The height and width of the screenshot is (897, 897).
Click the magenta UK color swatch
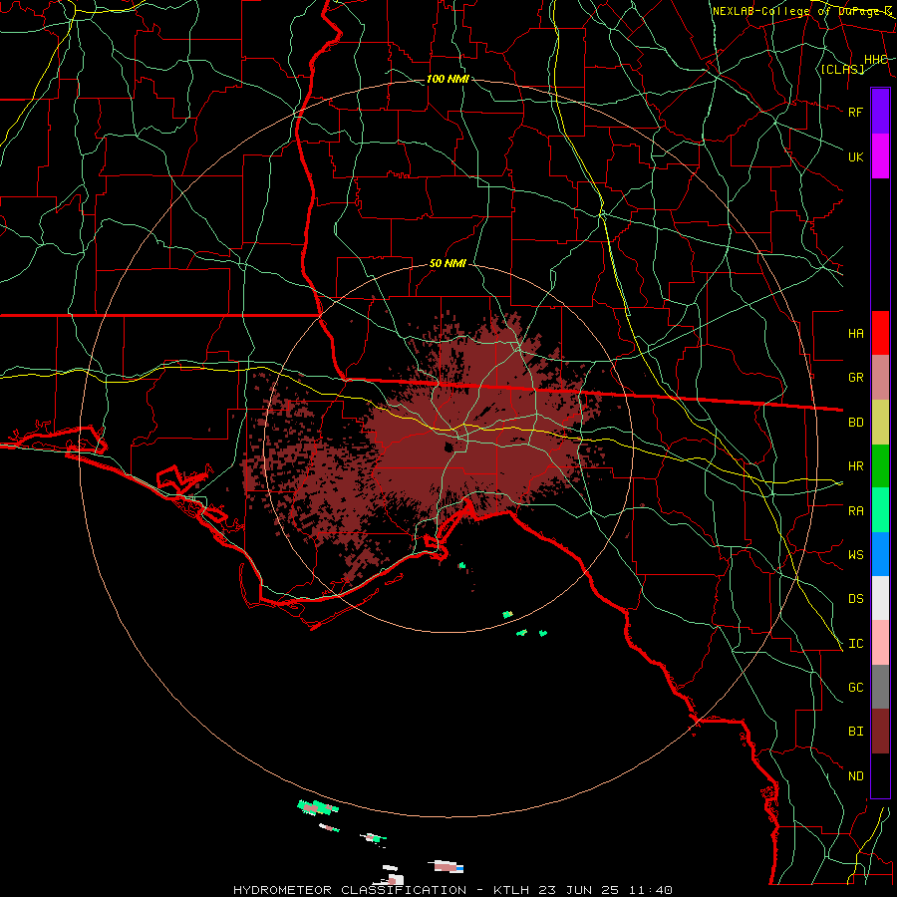[880, 156]
